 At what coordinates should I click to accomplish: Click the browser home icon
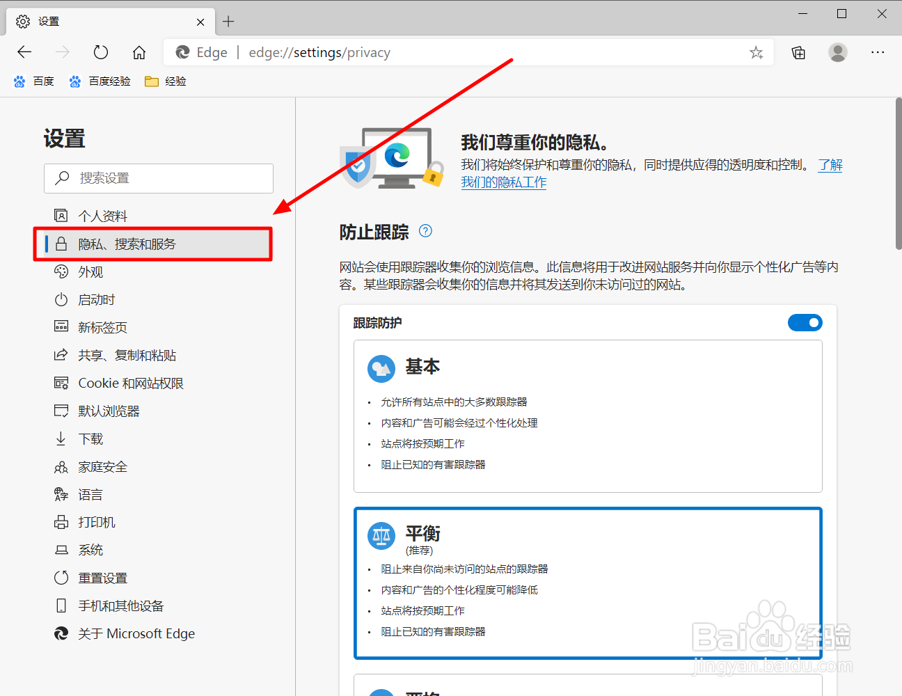(139, 52)
